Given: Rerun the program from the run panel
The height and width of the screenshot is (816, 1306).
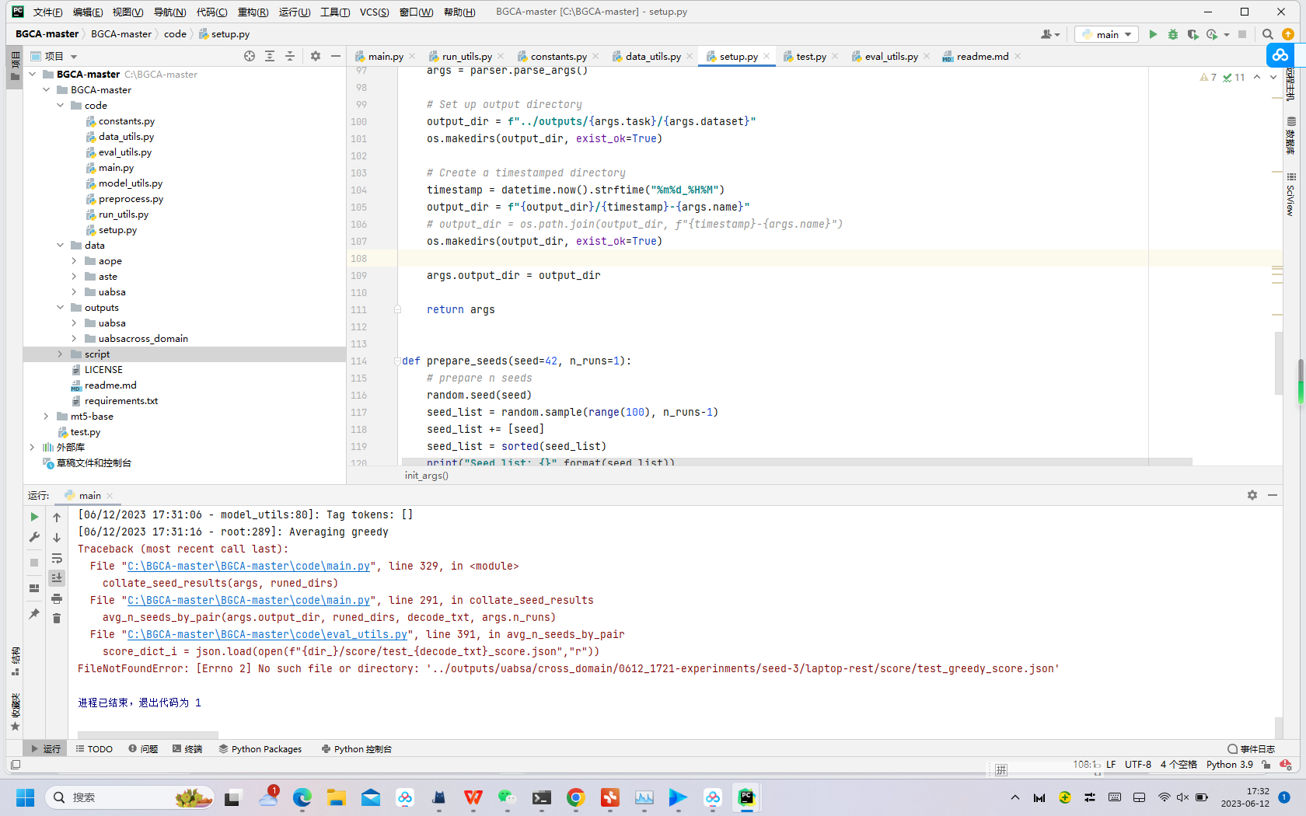Looking at the screenshot, I should 34,517.
